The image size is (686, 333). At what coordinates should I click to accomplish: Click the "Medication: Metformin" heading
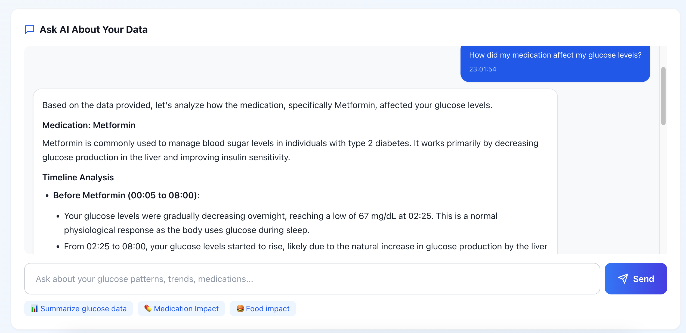89,125
